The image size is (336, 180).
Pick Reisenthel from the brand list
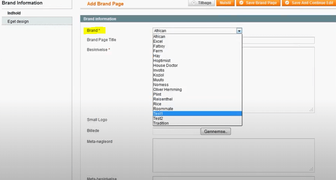197,99
